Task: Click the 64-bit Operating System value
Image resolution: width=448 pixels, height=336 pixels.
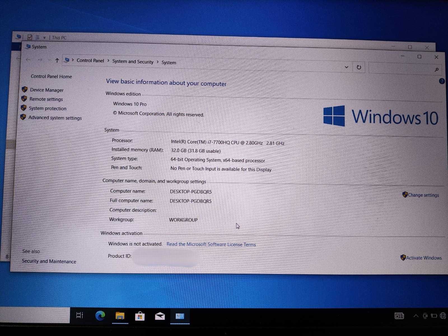Action: click(218, 160)
